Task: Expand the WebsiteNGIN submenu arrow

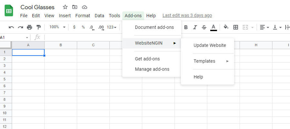Action: pyautogui.click(x=174, y=43)
